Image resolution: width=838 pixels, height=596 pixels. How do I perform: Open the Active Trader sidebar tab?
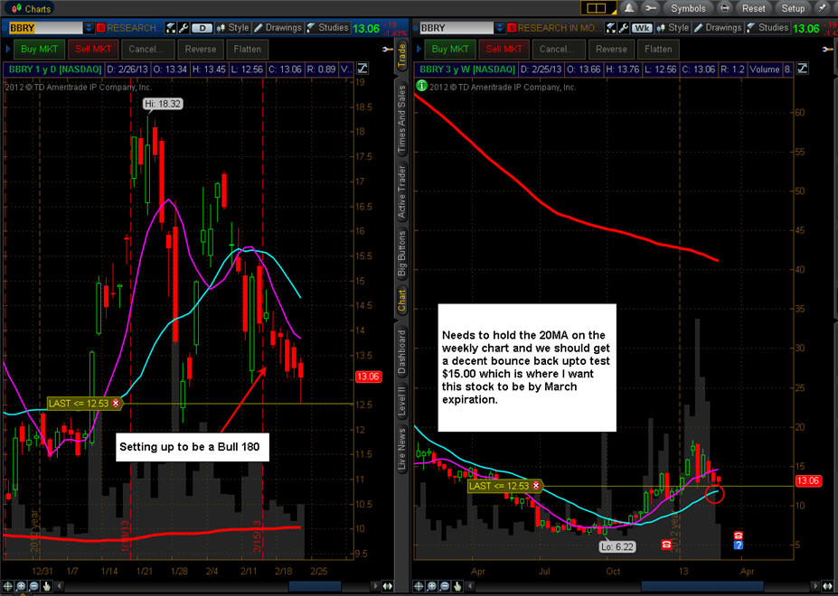401,191
